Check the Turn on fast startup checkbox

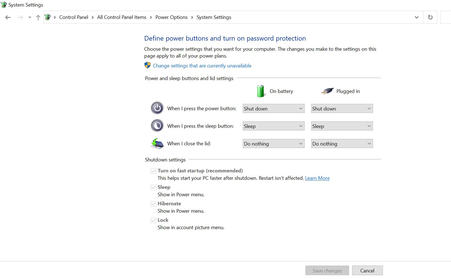tap(154, 171)
